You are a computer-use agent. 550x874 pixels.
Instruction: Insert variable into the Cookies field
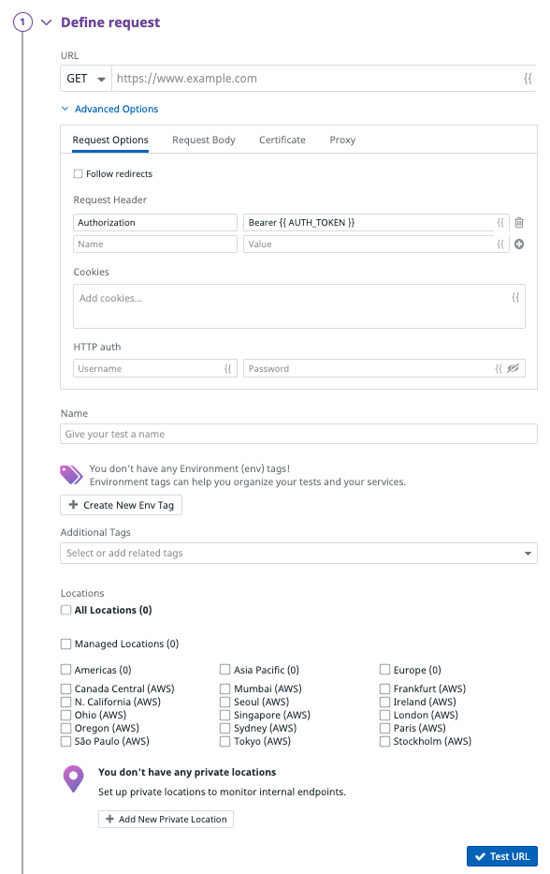click(515, 298)
